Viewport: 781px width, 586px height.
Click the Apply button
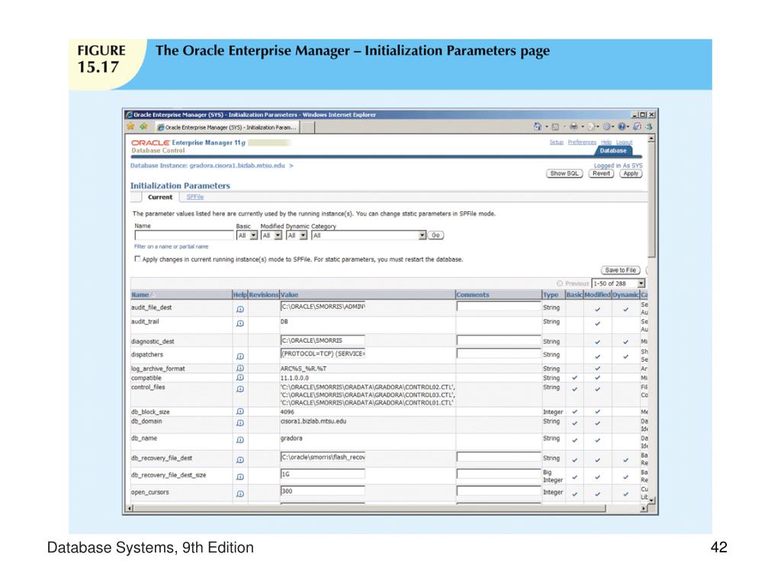pyautogui.click(x=631, y=173)
